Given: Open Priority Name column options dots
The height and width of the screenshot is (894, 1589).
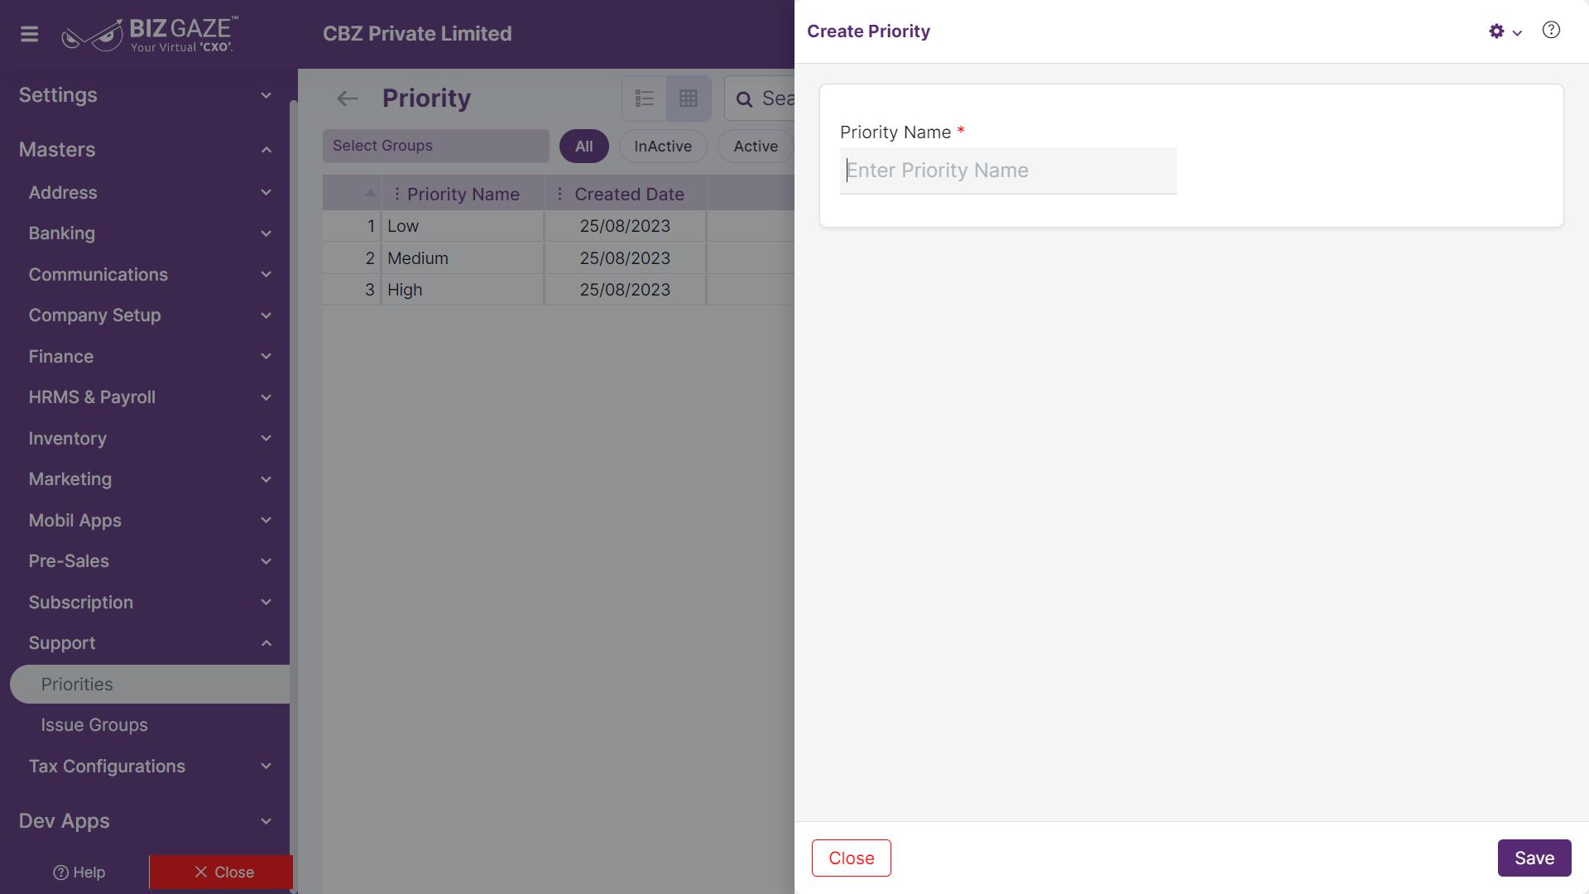Looking at the screenshot, I should [x=397, y=194].
